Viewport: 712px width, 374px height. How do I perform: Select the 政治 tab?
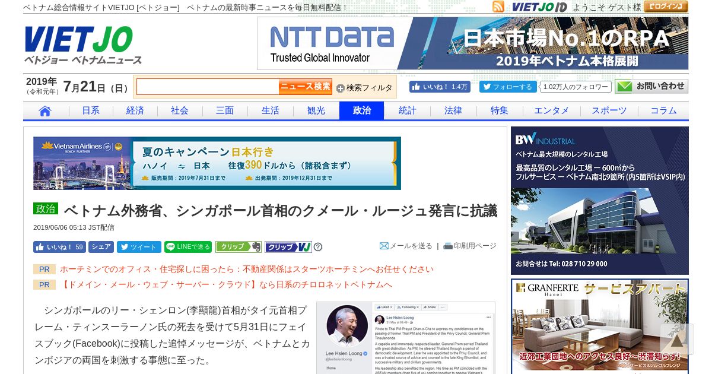coord(361,111)
